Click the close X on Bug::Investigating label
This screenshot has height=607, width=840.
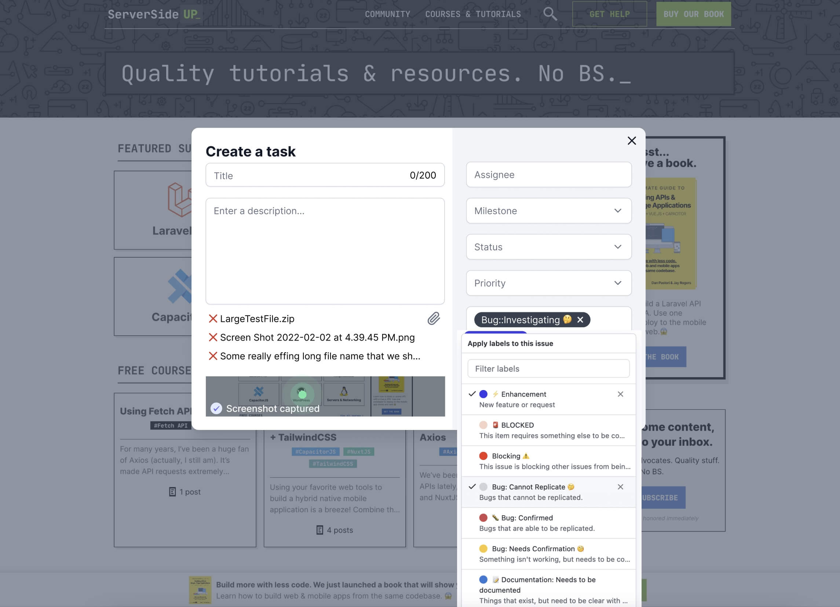coord(580,320)
